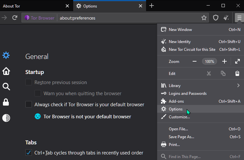Switch to the Options tab
This screenshot has width=244, height=160.
[110, 6]
